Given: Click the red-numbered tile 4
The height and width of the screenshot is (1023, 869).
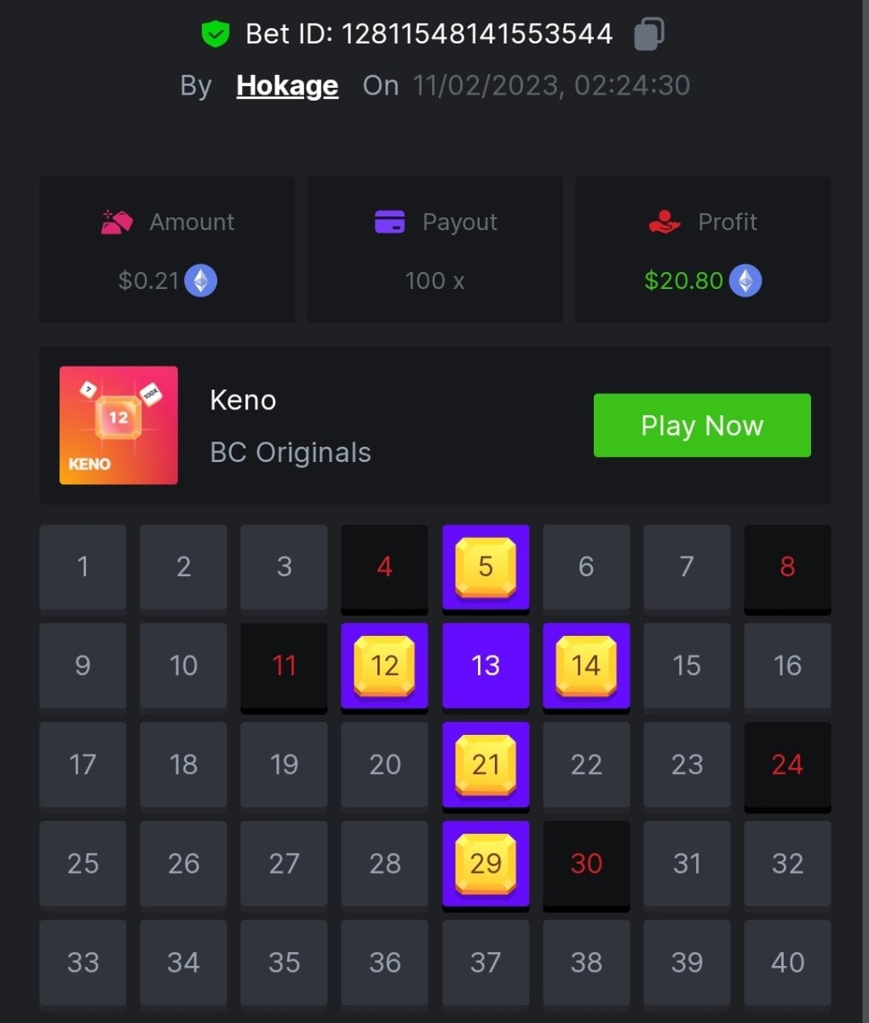Looking at the screenshot, I should click(385, 568).
